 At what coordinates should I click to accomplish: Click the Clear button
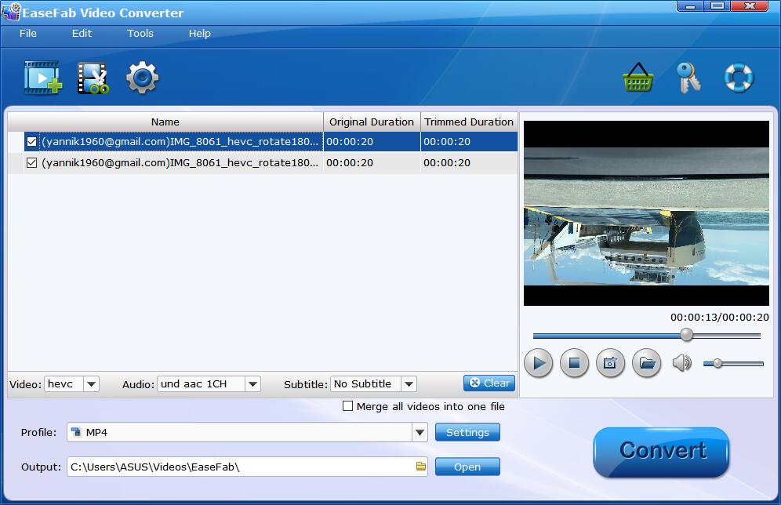(x=489, y=383)
